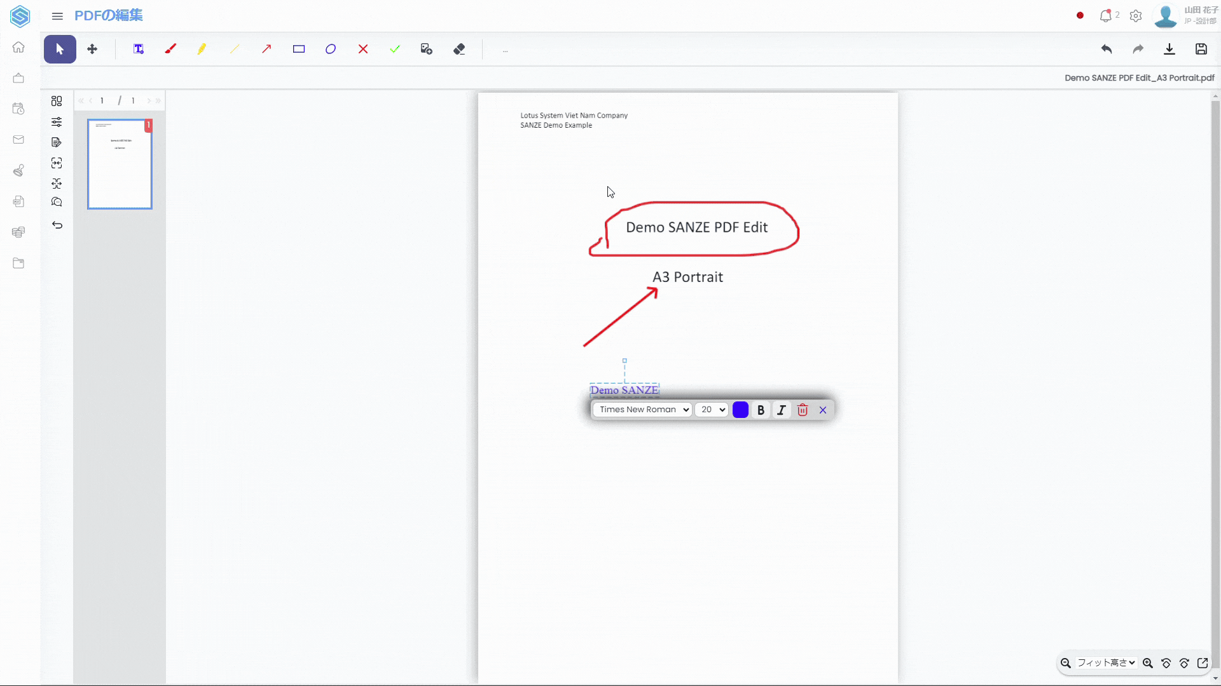Open the fit height zoom dropdown
Screen dimensions: 1221x686
pyautogui.click(x=1106, y=662)
